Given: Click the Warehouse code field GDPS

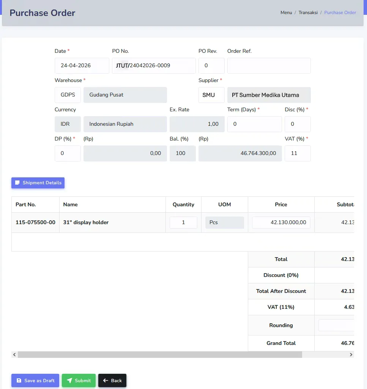Looking at the screenshot, I should 68,95.
